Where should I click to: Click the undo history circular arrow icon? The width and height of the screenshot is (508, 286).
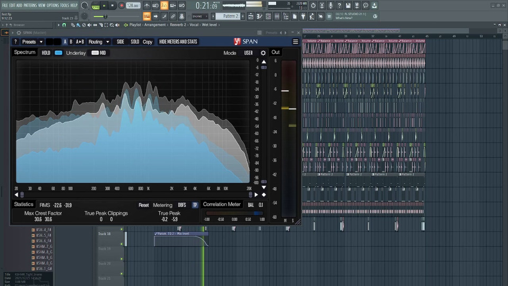click(x=313, y=5)
